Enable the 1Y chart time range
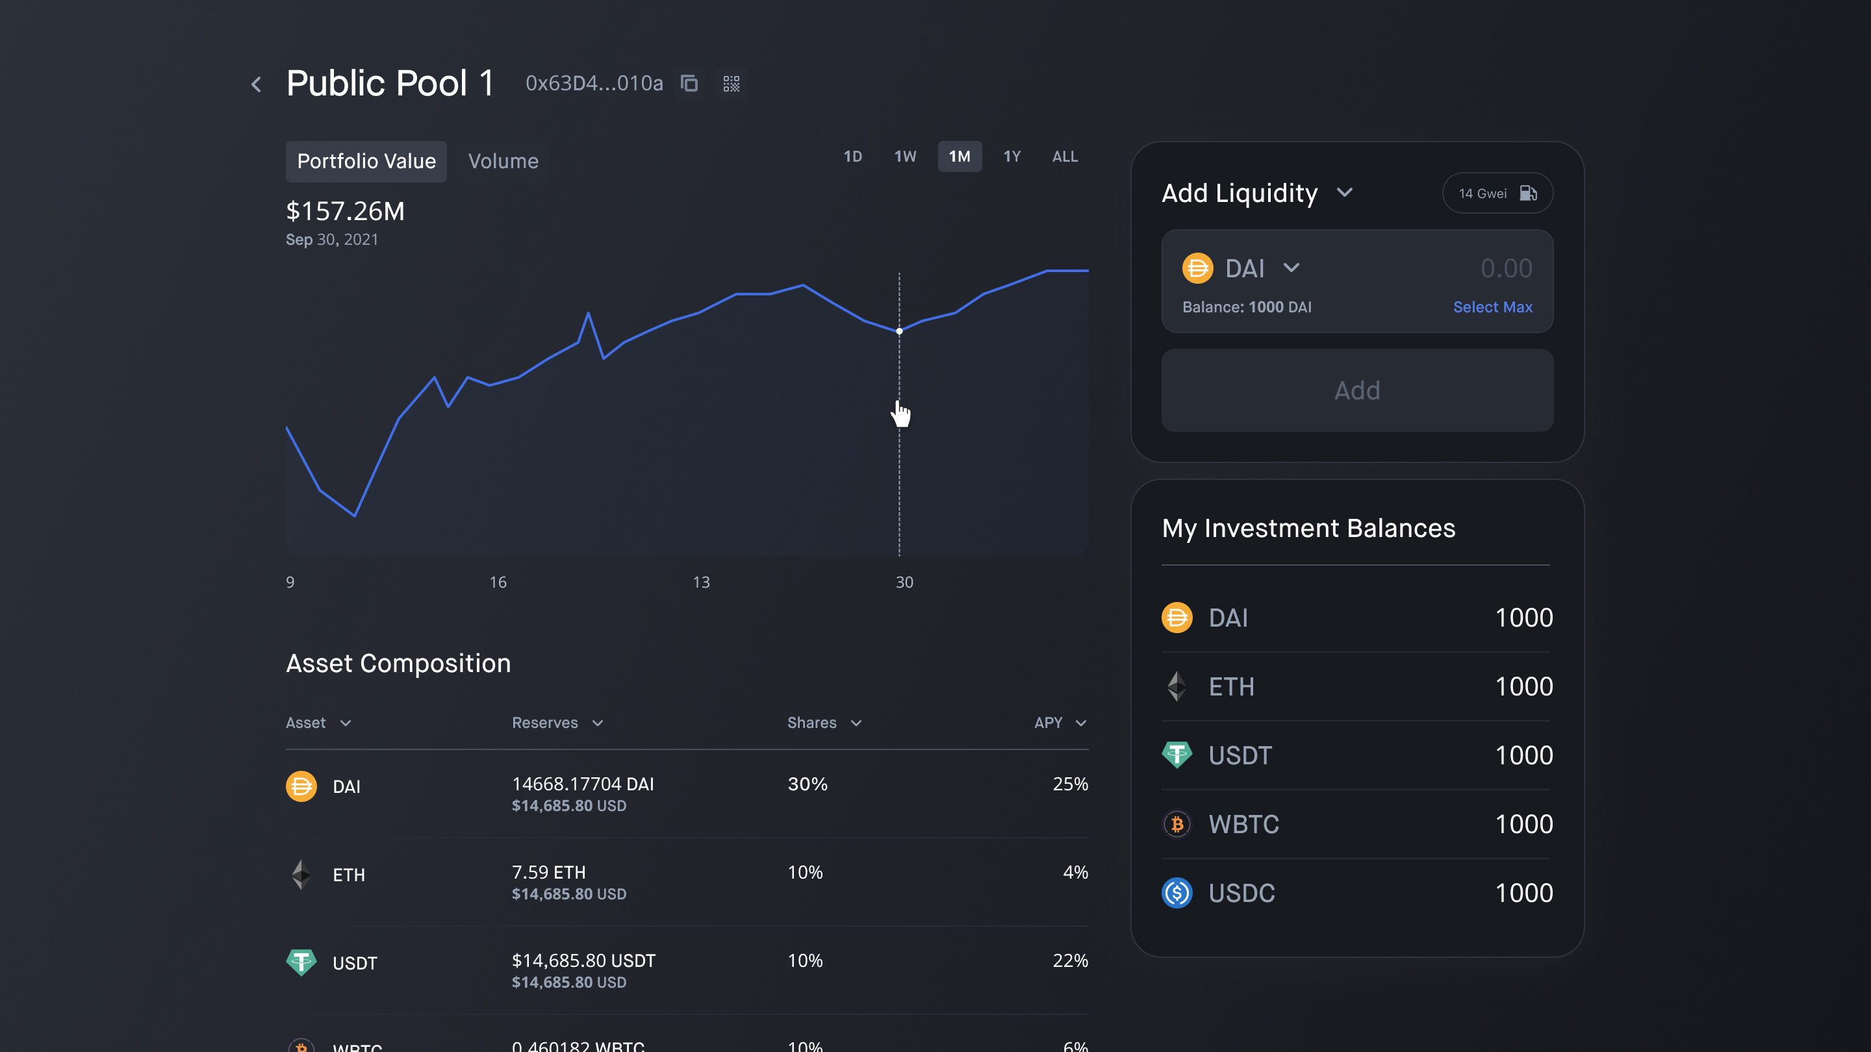The height and width of the screenshot is (1052, 1871). (x=1012, y=156)
